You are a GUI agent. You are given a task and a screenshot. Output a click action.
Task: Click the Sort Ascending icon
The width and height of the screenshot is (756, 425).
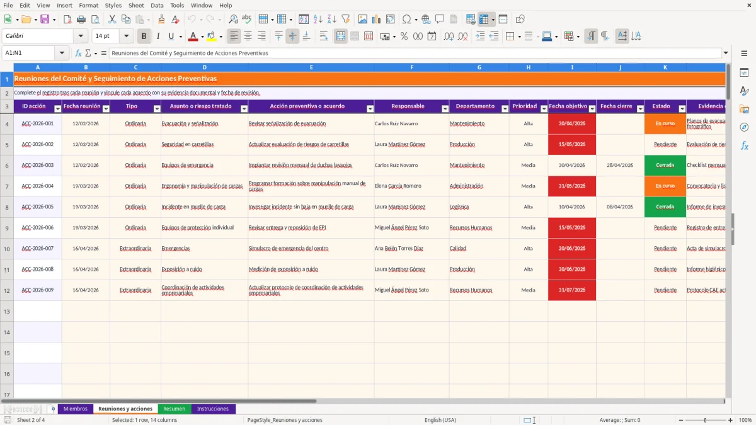click(x=318, y=20)
